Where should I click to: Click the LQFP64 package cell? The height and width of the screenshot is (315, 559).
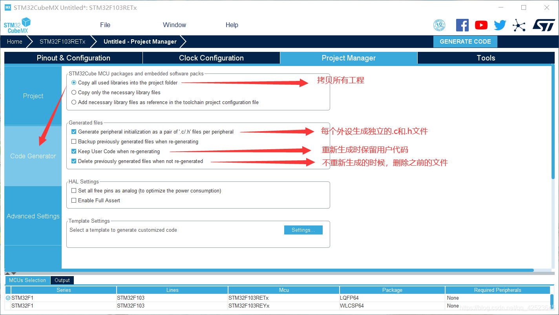tap(392, 298)
